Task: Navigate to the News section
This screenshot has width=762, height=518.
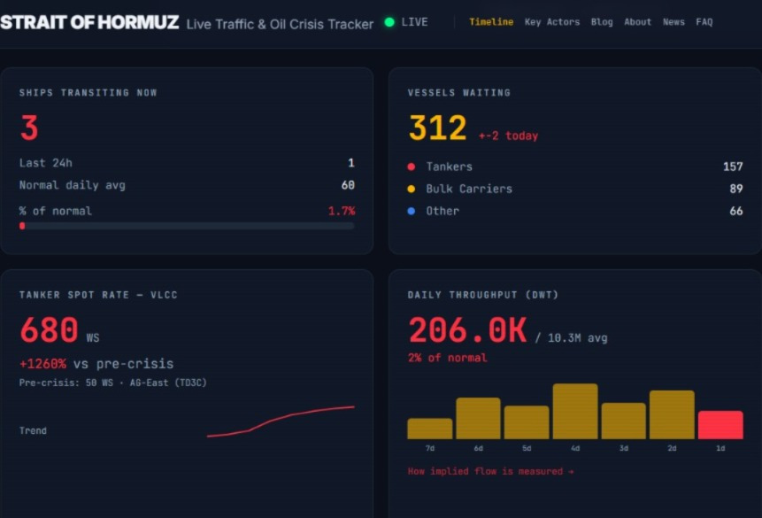Action: click(x=673, y=22)
